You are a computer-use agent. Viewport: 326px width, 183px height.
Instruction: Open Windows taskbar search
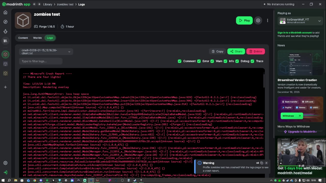click(9, 180)
